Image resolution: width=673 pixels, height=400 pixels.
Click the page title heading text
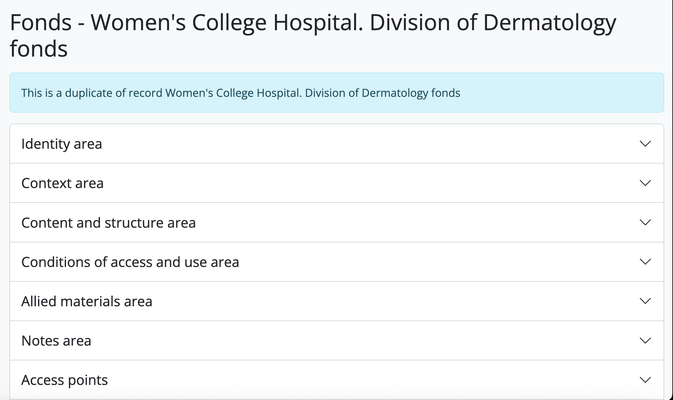[313, 23]
